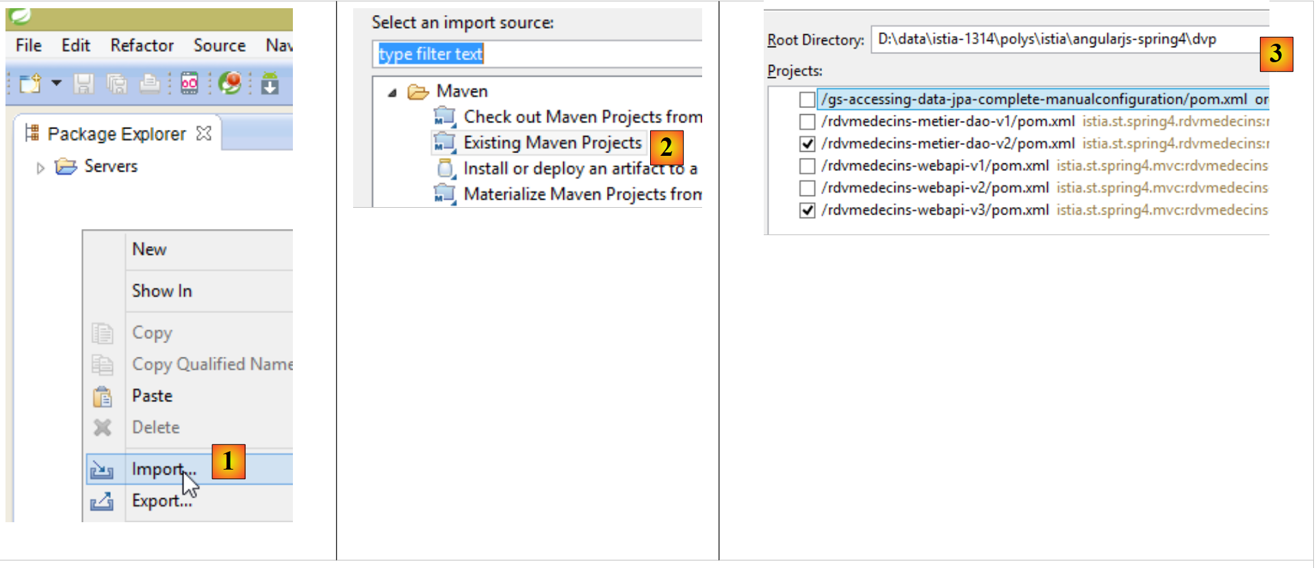Click the Spring dashboard globe icon
Screen dimensions: 1316x568
click(230, 83)
